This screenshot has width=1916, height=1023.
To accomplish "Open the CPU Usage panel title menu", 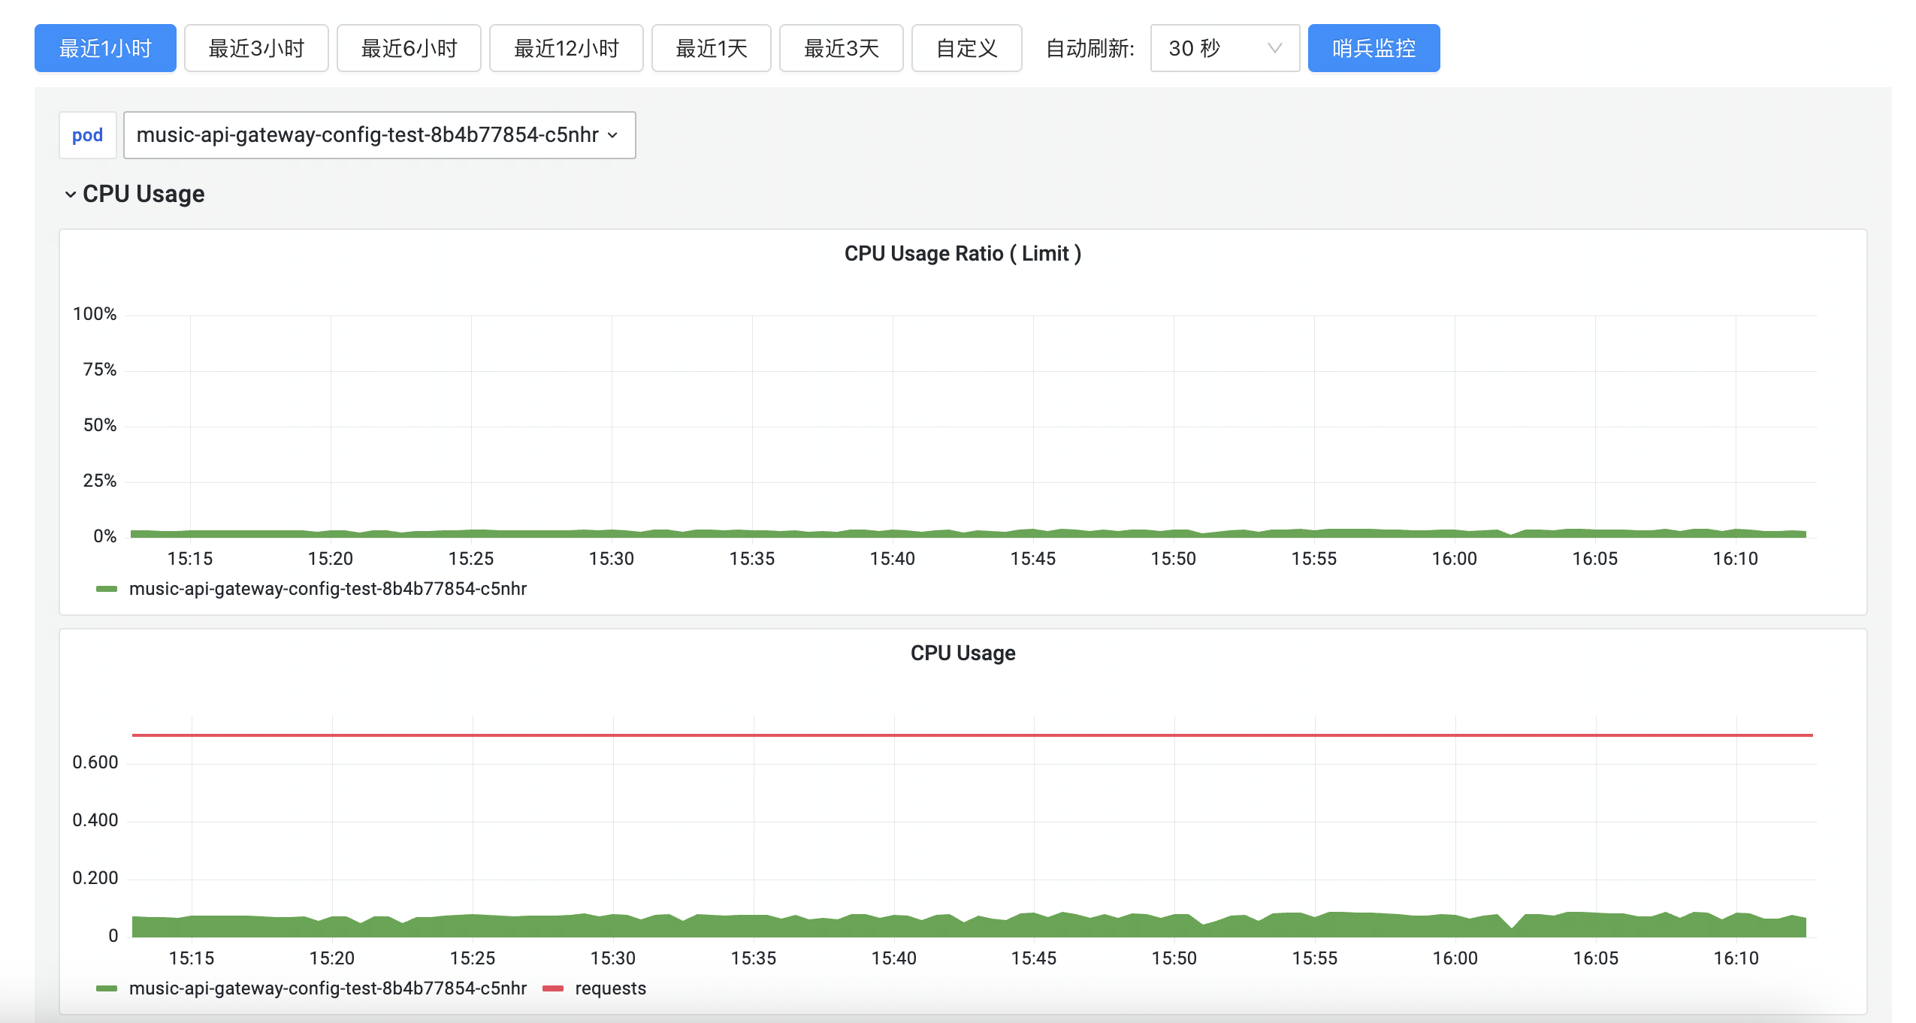I will point(962,653).
